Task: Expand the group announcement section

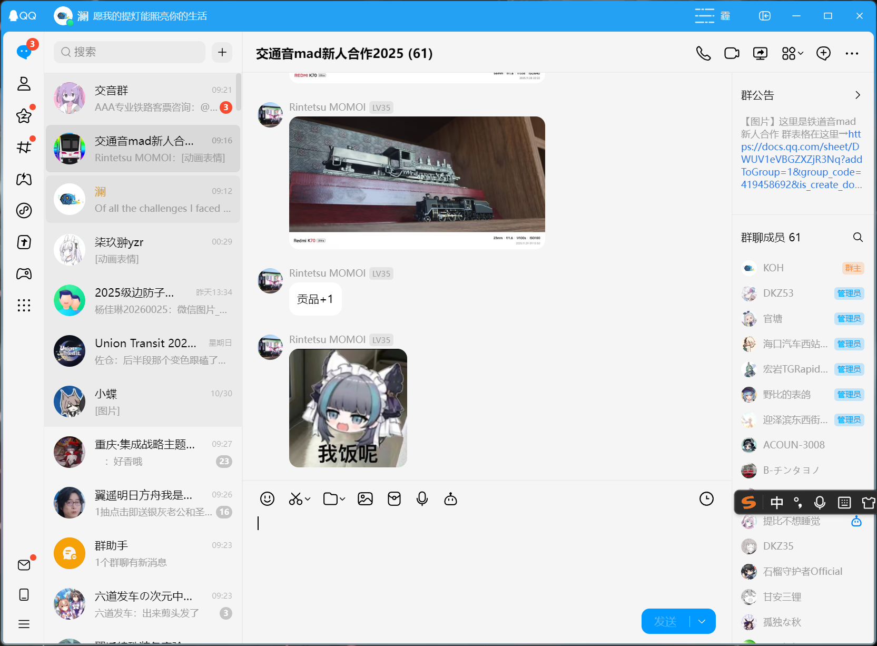Action: pyautogui.click(x=858, y=95)
